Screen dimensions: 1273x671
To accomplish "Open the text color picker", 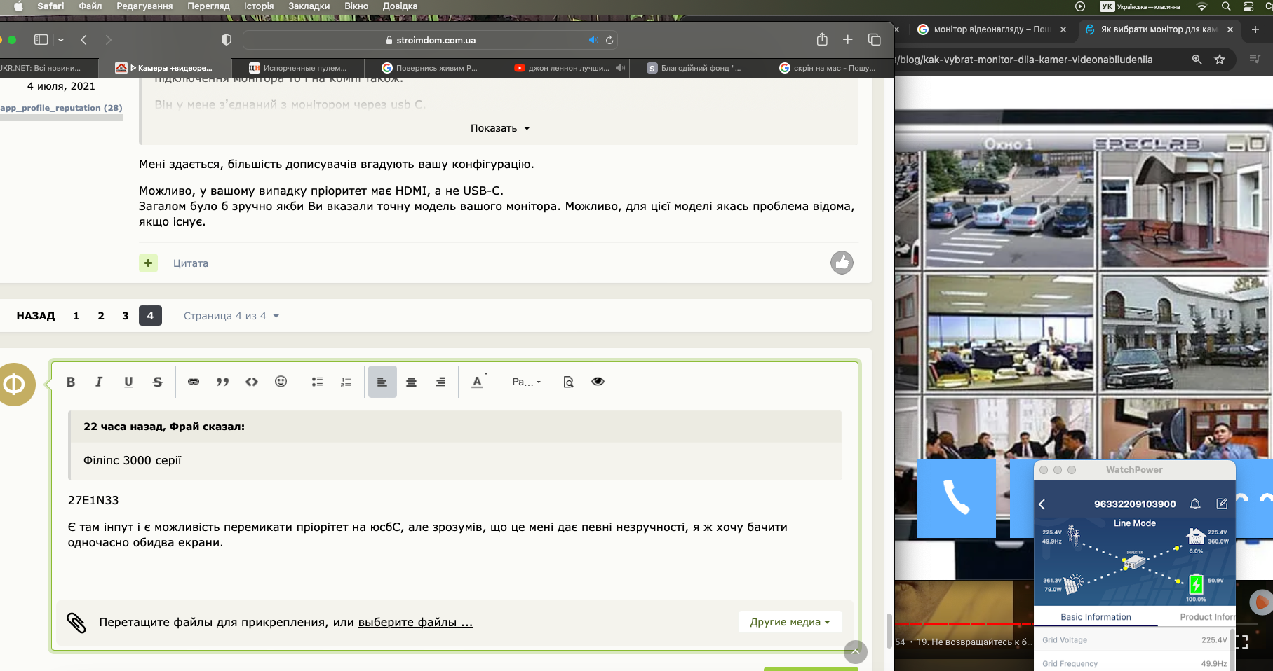I will click(478, 382).
